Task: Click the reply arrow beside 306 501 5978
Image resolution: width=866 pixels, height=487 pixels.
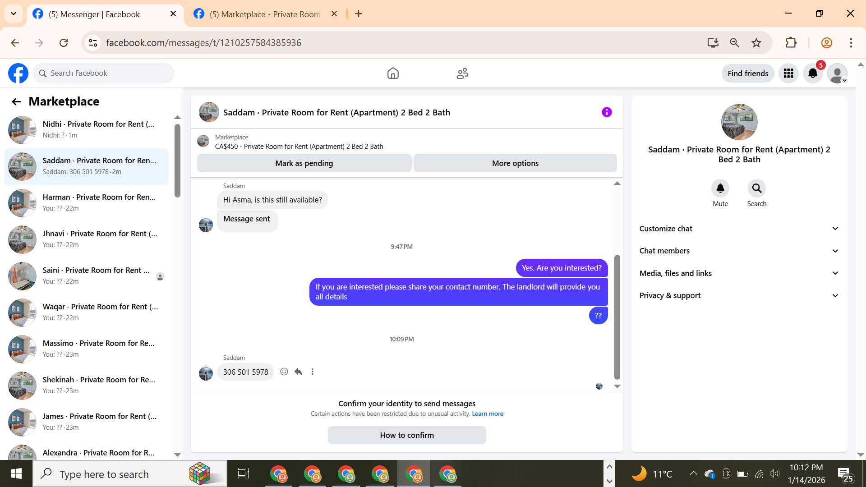Action: click(298, 372)
